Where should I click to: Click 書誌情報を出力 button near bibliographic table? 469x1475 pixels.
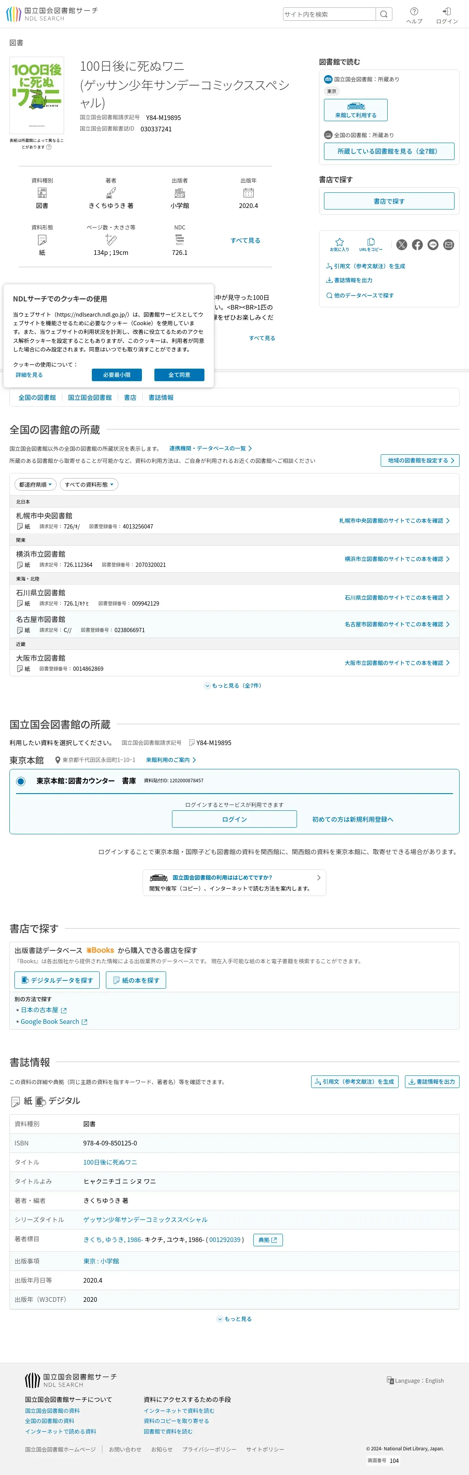[432, 1082]
